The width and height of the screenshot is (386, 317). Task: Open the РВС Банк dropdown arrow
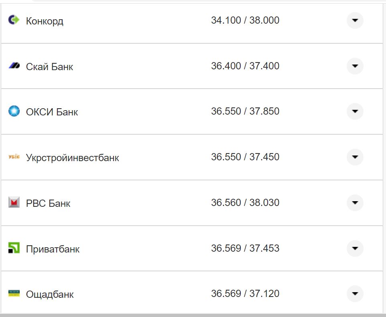tap(355, 203)
